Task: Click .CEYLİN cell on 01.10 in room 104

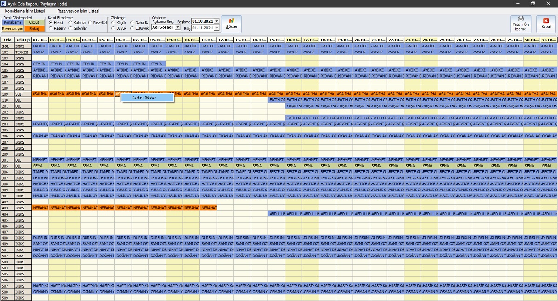Action: click(x=40, y=64)
